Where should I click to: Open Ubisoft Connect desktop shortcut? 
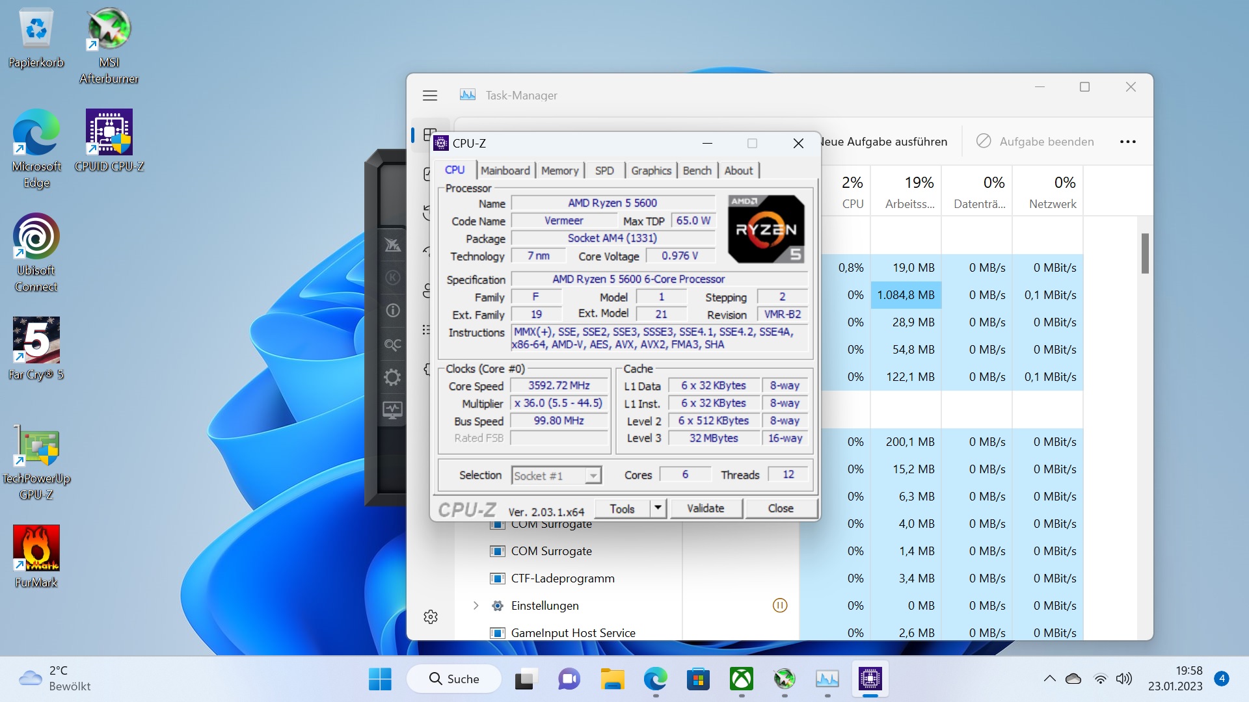pyautogui.click(x=36, y=253)
